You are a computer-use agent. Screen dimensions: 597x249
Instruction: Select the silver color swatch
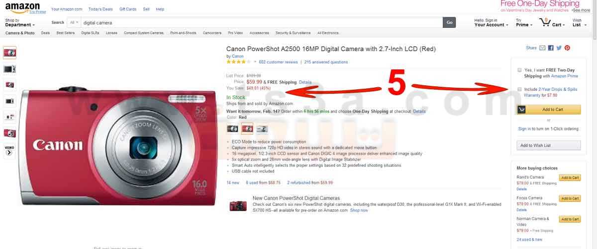262,128
